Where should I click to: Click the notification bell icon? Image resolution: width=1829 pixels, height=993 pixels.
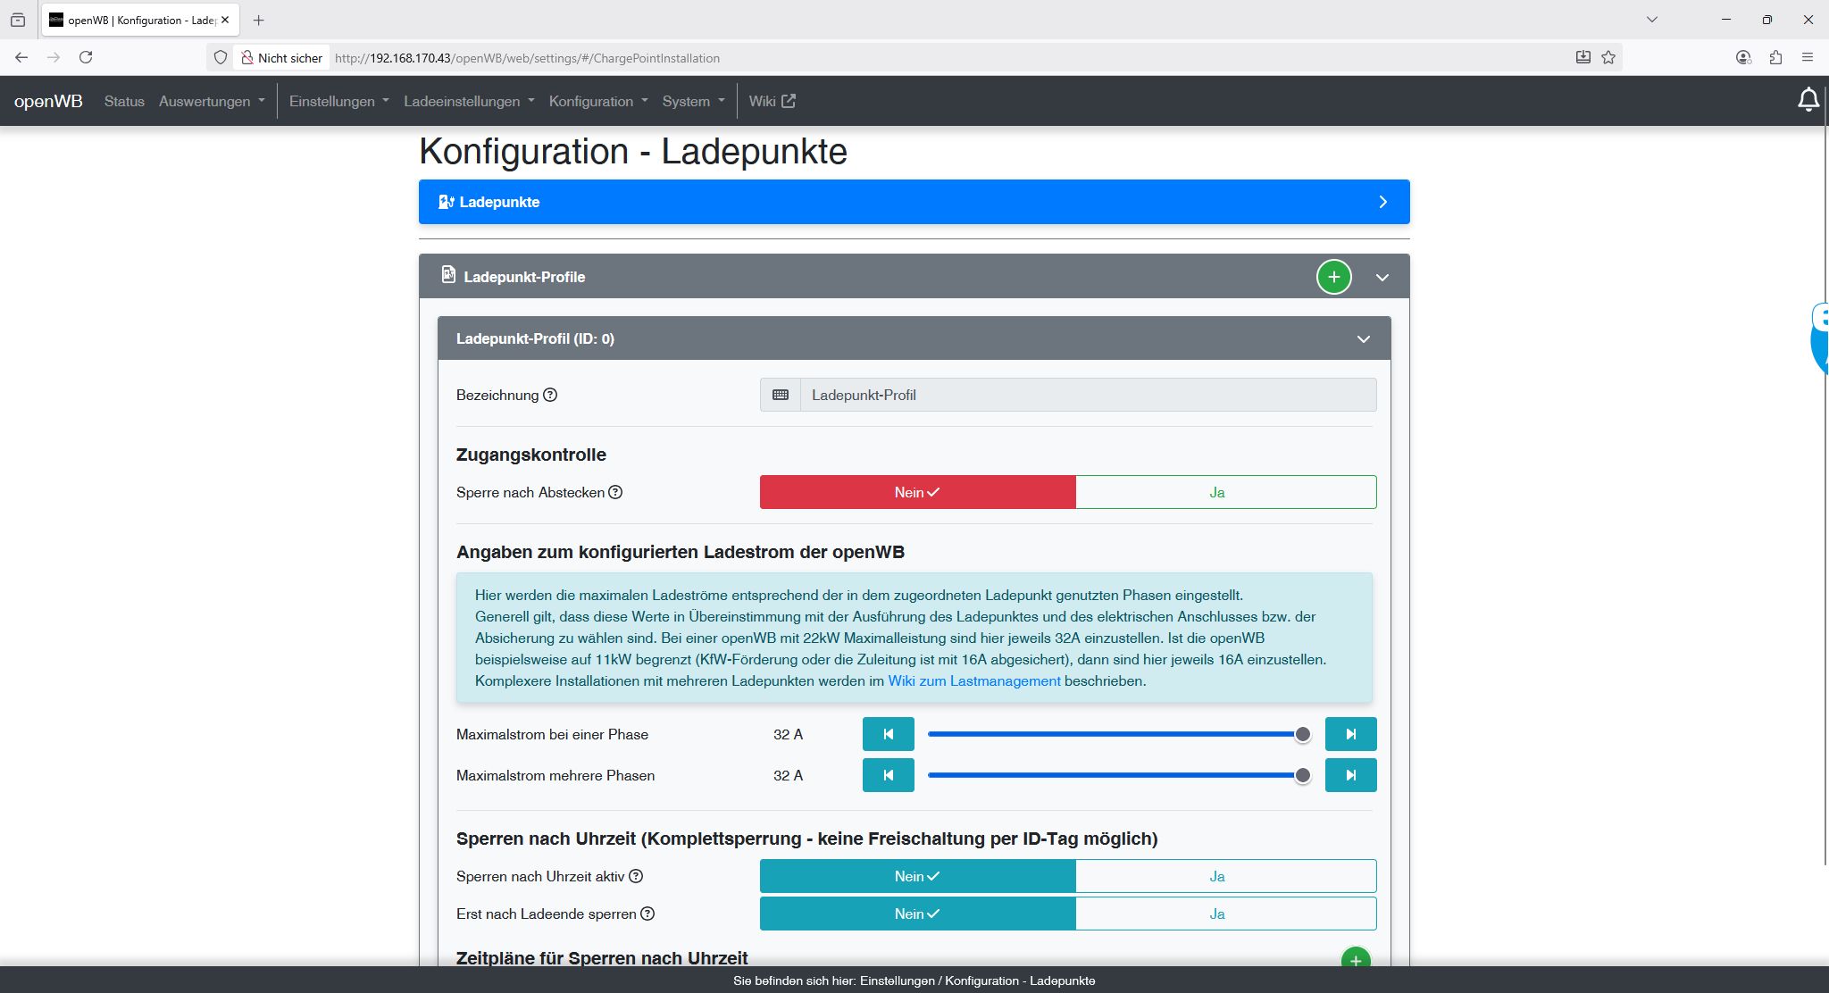coord(1808,100)
